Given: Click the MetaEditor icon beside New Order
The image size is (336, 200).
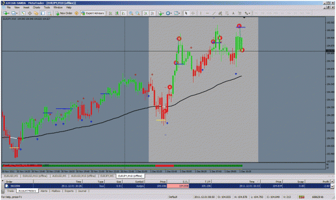Looking at the screenshot, I should (76, 13).
